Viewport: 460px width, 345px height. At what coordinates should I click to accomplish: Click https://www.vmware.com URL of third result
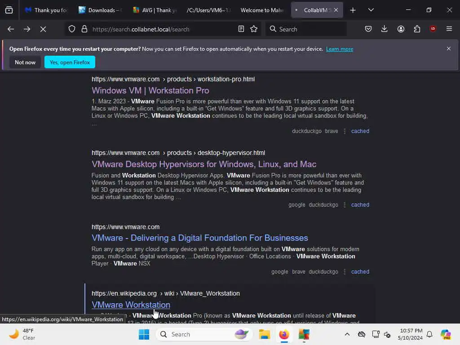tap(126, 227)
